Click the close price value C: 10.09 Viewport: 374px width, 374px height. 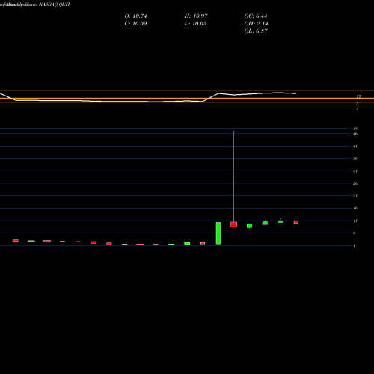coord(135,24)
